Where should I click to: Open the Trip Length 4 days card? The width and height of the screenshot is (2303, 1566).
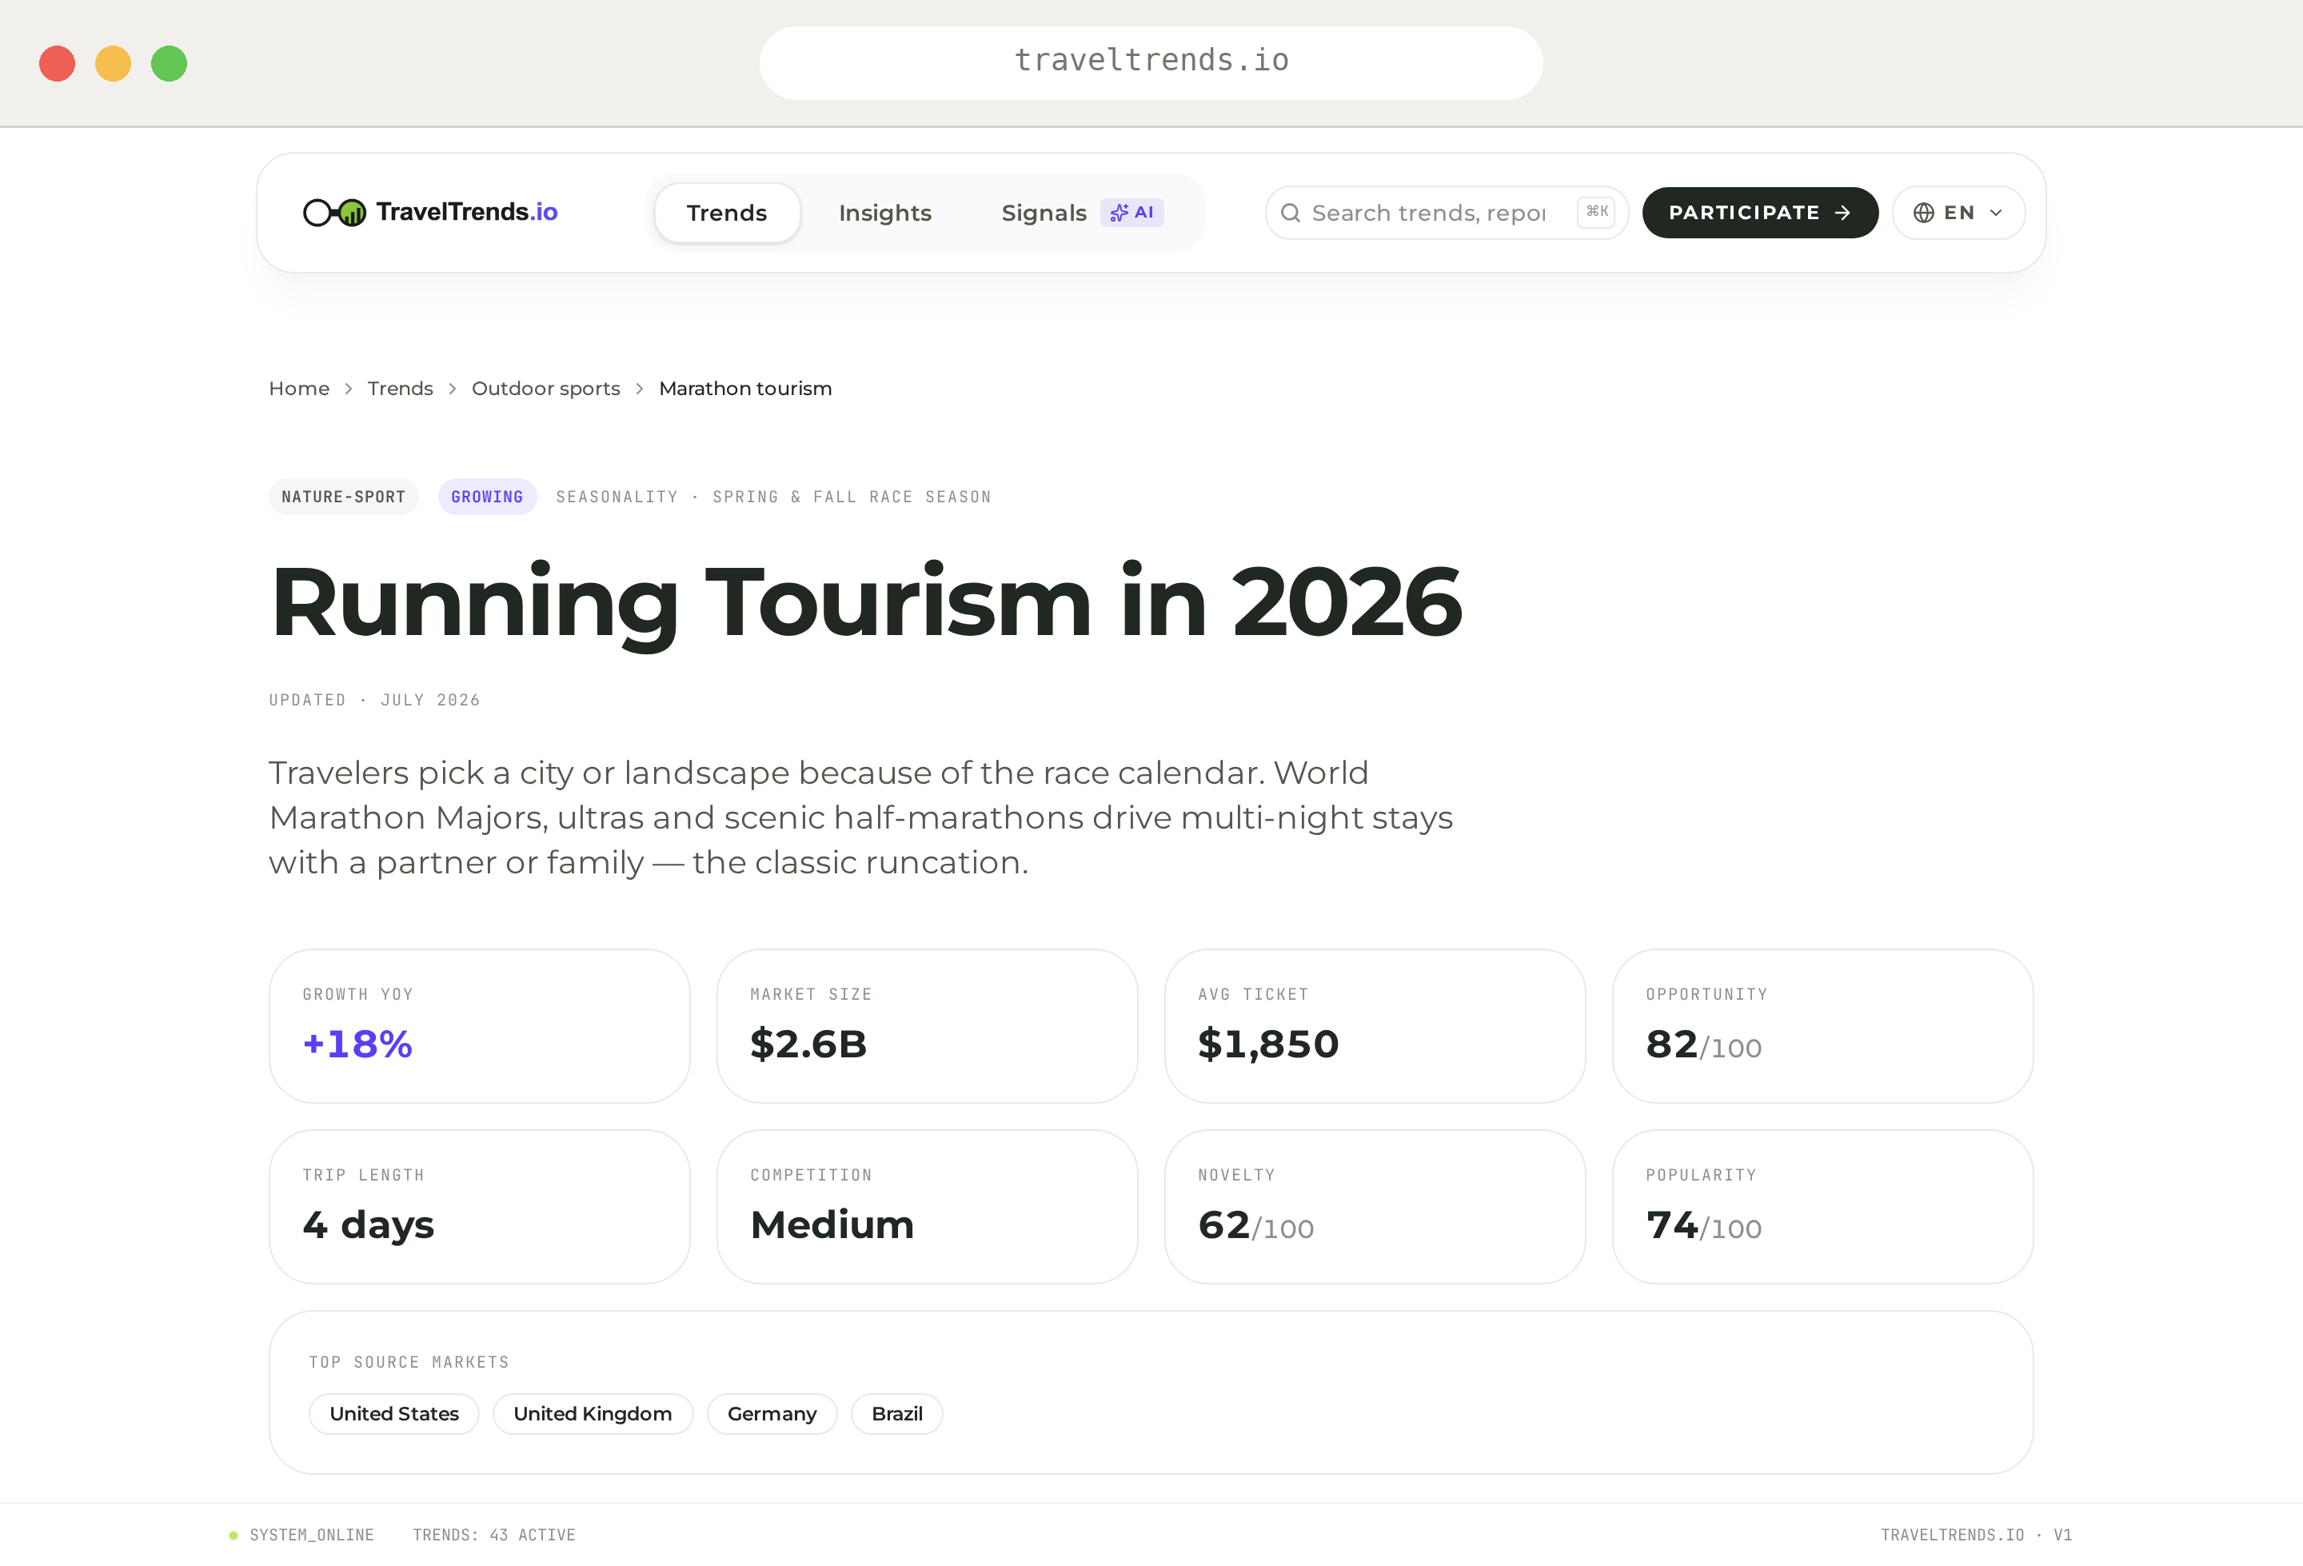click(480, 1206)
